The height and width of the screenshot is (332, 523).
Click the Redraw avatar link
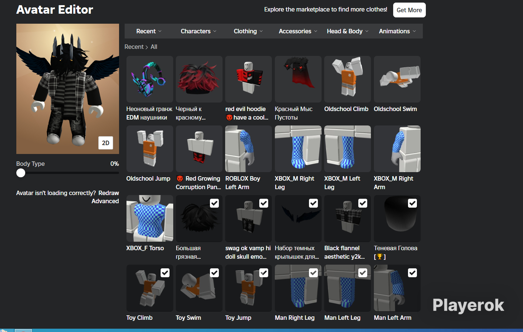pos(109,193)
